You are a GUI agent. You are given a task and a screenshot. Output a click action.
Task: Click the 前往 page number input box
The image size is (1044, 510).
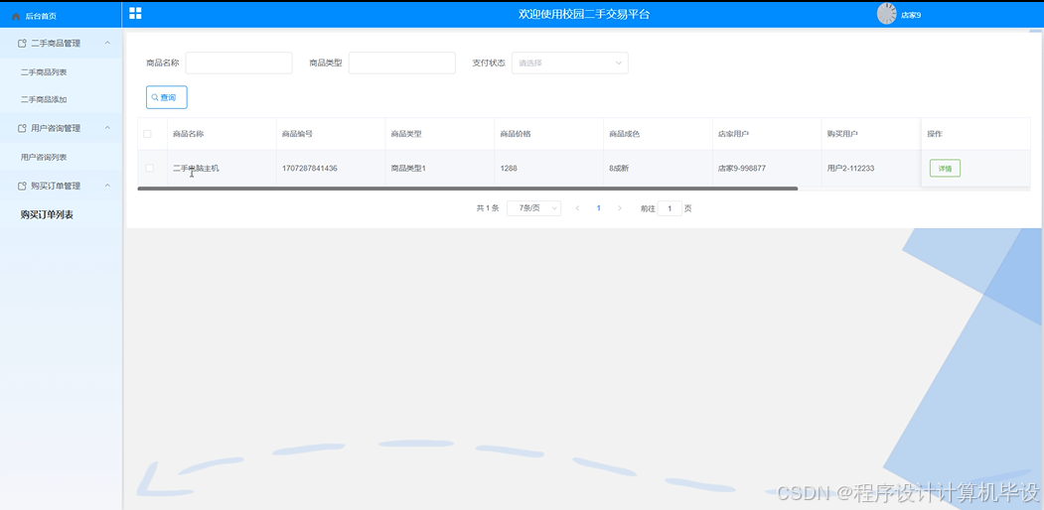pos(670,208)
